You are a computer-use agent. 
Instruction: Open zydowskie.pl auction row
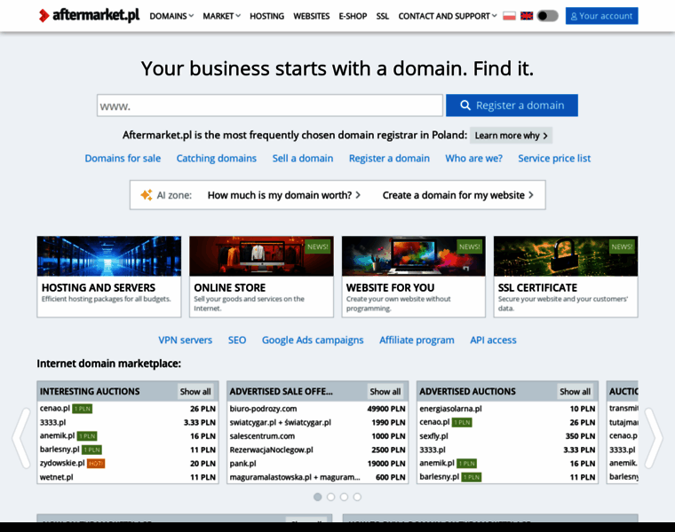[128, 463]
